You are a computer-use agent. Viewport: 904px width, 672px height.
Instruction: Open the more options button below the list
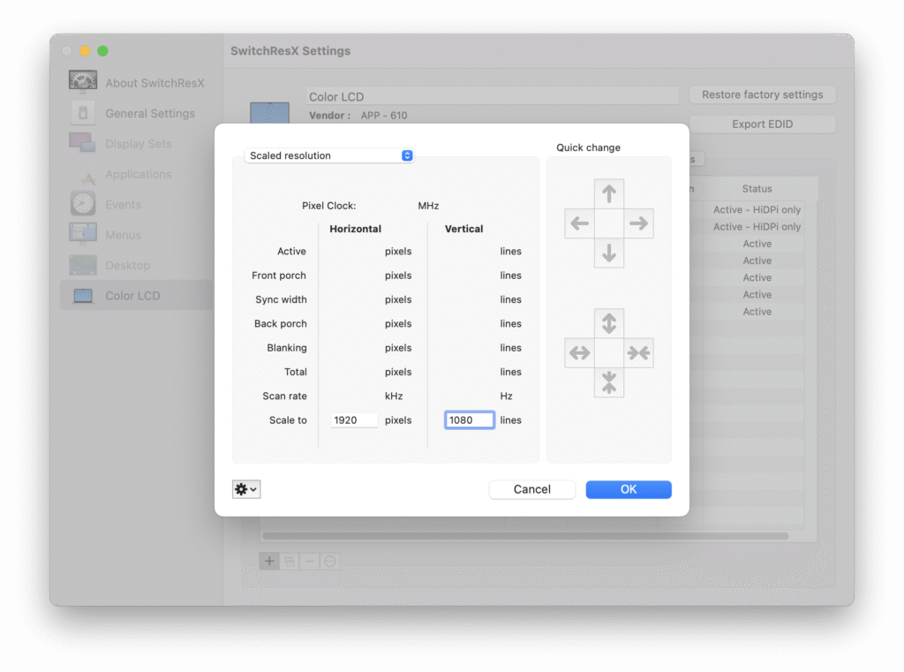pyautogui.click(x=330, y=561)
